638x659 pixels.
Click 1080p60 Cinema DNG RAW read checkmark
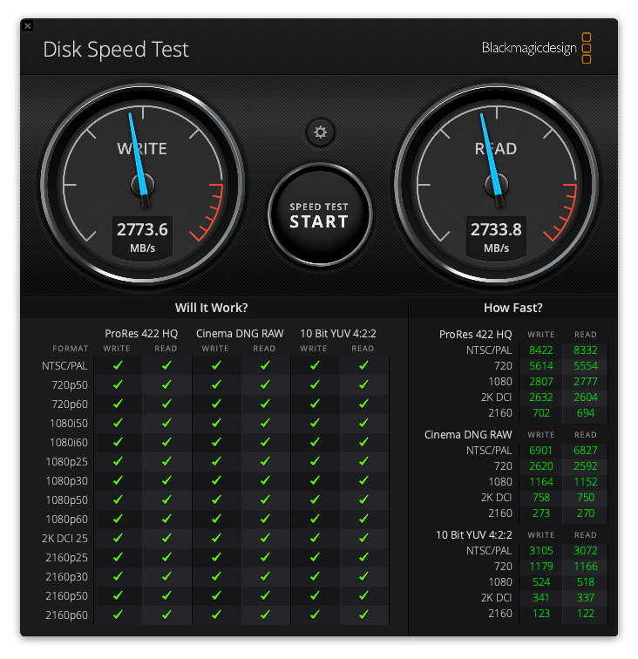265,519
